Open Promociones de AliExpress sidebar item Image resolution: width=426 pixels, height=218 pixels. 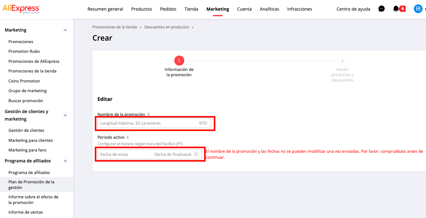tap(34, 61)
